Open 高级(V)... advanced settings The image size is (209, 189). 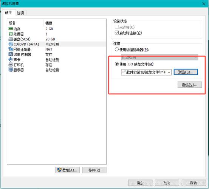pyautogui.click(x=190, y=85)
